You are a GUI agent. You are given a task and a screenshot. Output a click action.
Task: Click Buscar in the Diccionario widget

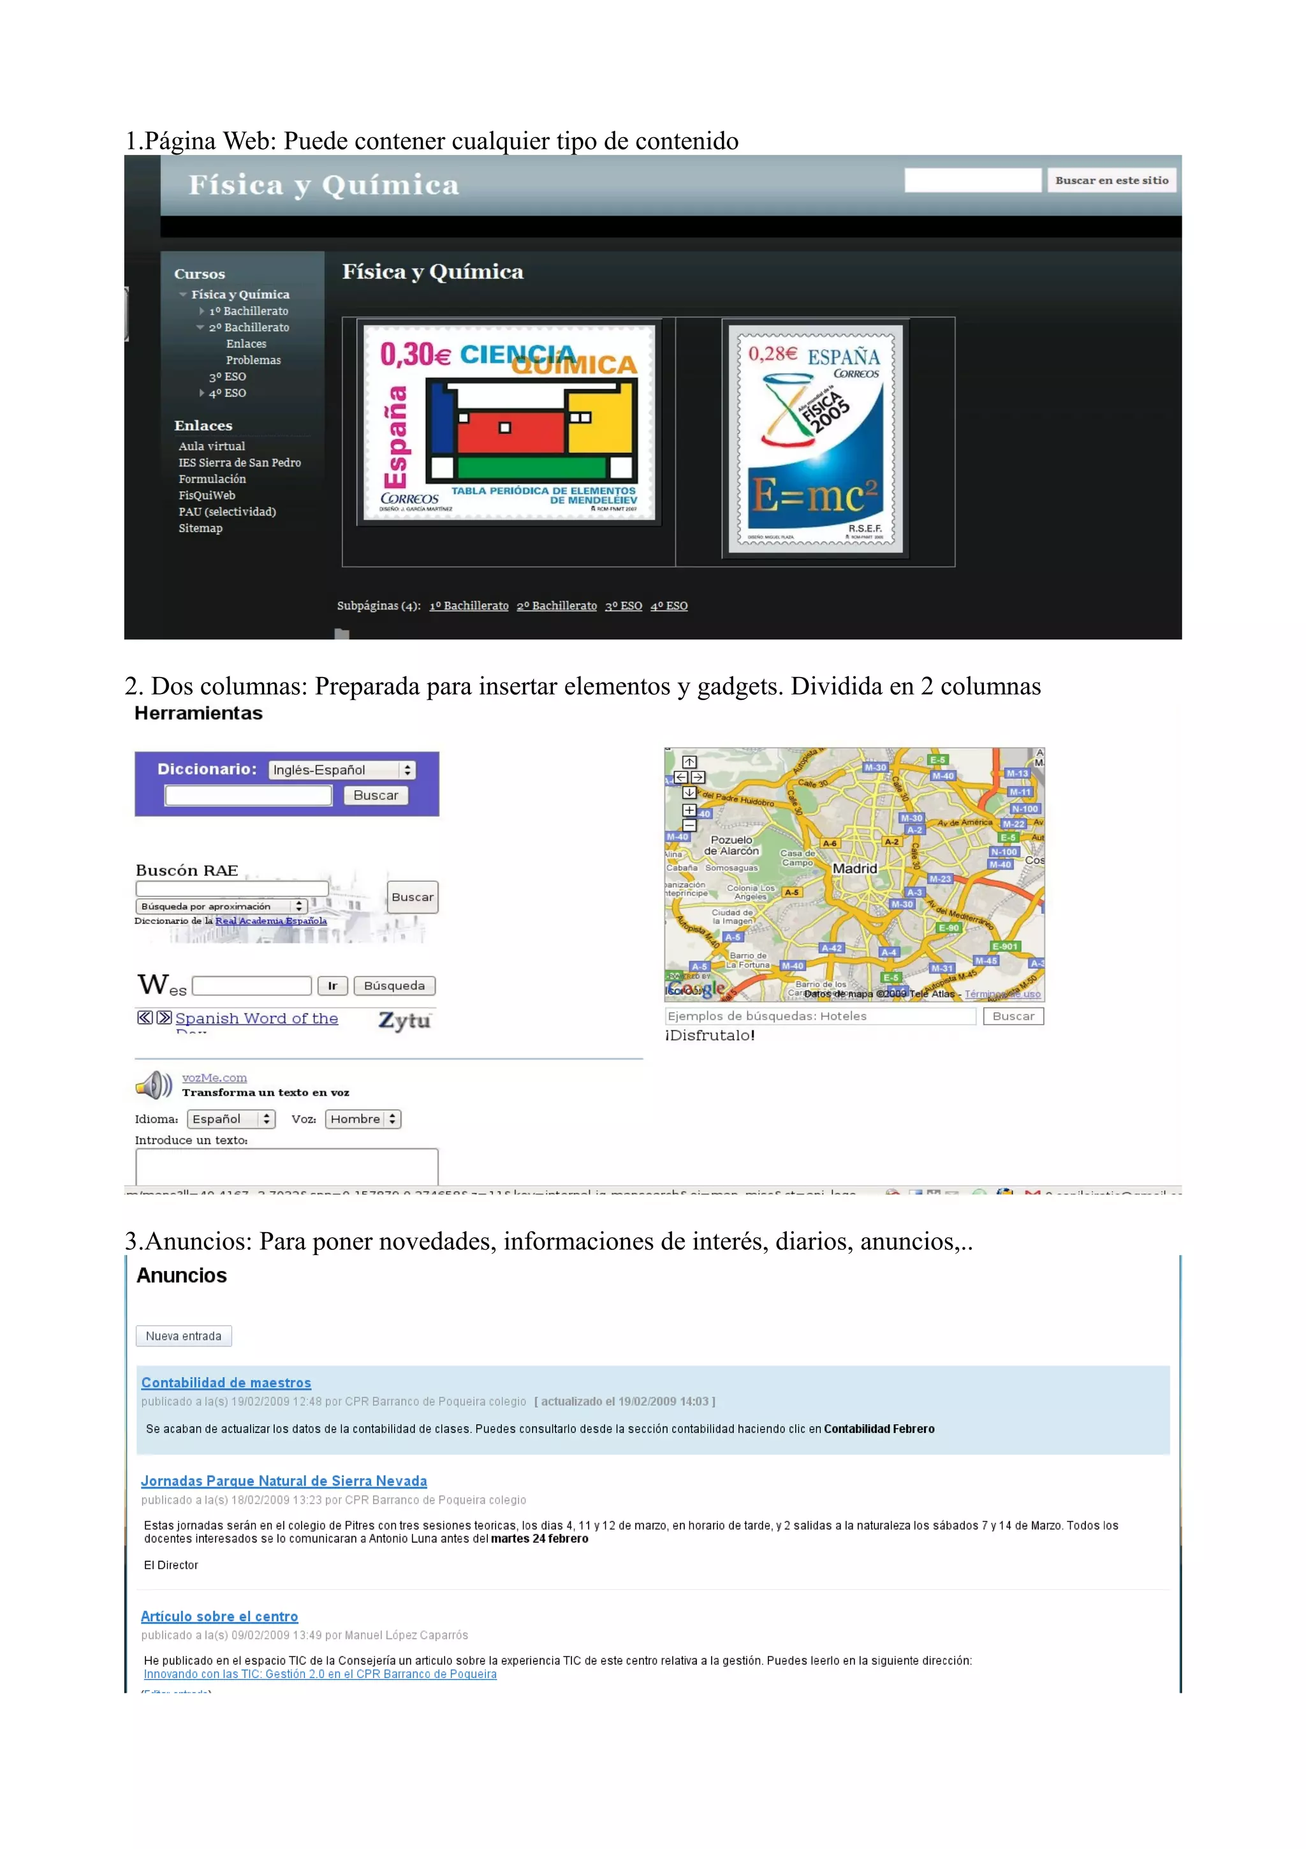tap(376, 795)
